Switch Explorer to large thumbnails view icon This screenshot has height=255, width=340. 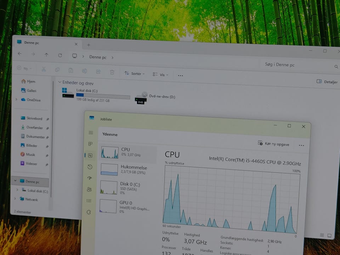[x=329, y=236]
